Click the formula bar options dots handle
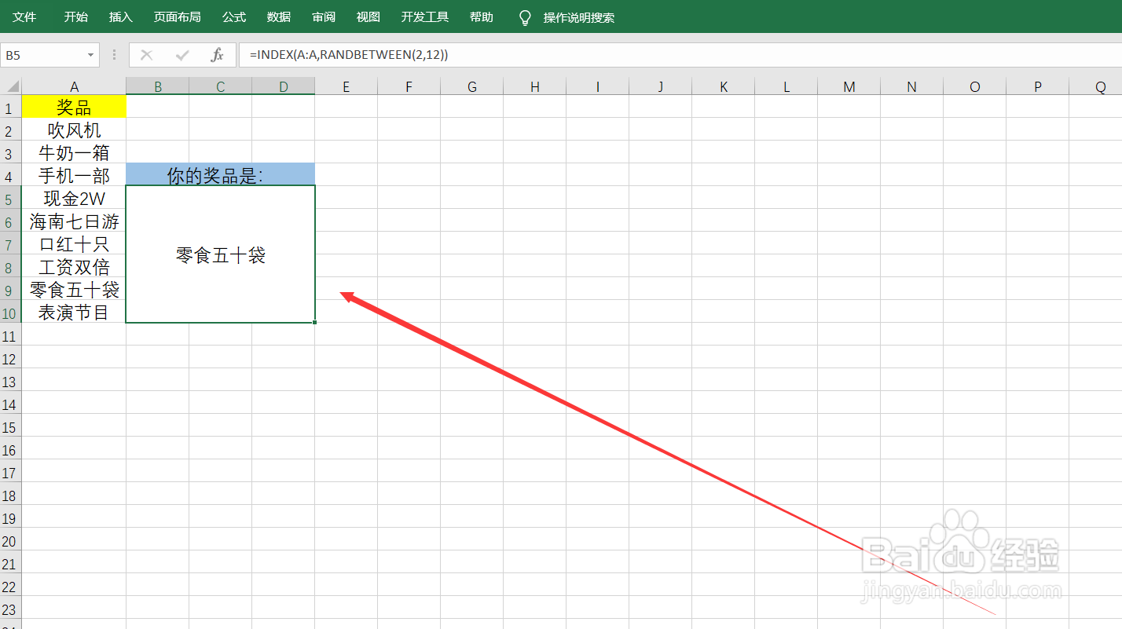The height and width of the screenshot is (629, 1122). click(x=115, y=55)
